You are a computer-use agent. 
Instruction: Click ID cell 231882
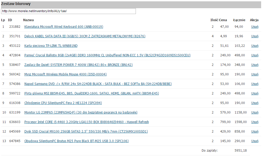15,26
